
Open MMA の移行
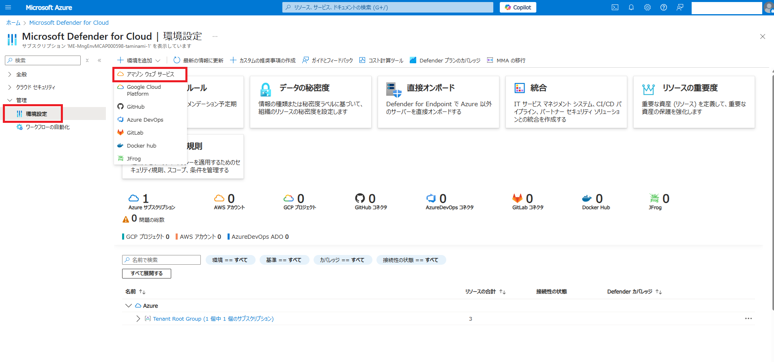(506, 60)
